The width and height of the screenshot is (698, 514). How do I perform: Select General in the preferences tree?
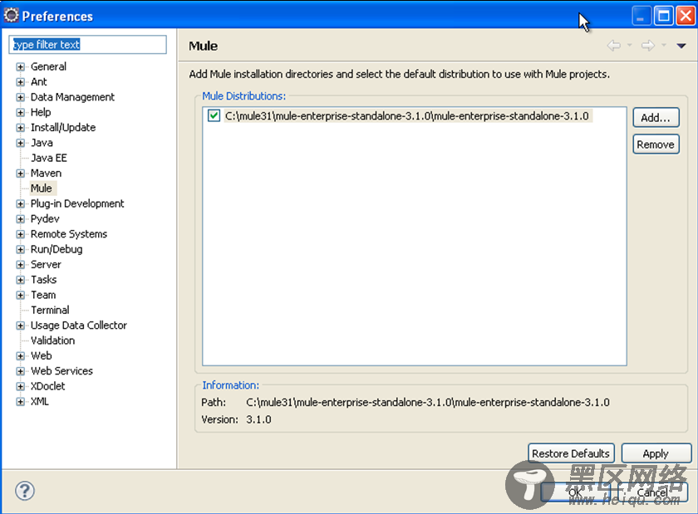pyautogui.click(x=48, y=66)
